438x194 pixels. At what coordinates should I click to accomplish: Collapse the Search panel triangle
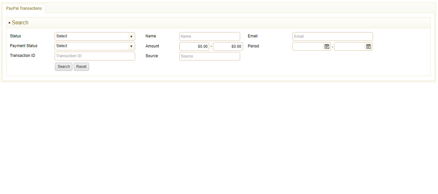point(9,23)
